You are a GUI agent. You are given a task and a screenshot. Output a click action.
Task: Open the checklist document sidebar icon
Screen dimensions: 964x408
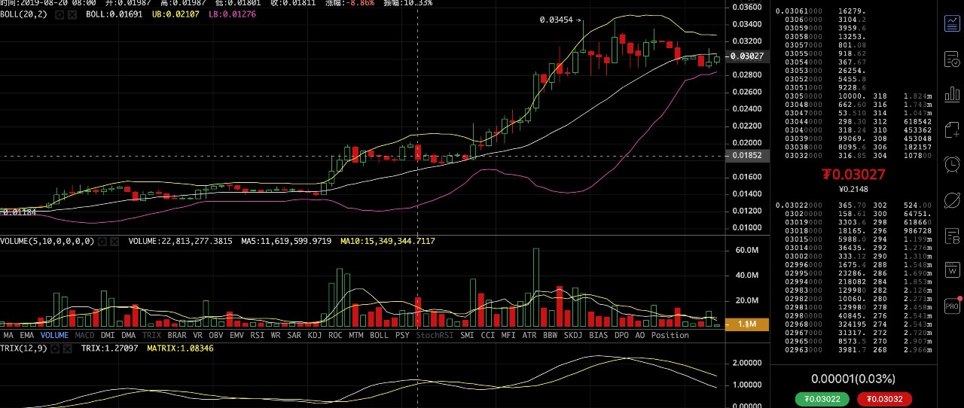tap(952, 59)
